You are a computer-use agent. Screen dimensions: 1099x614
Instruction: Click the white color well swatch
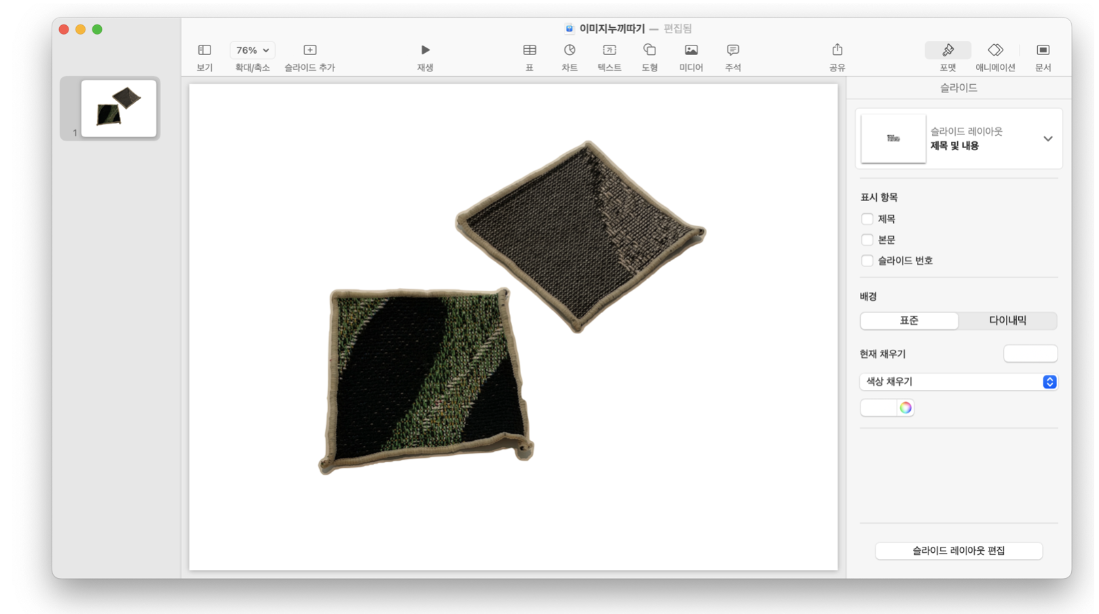(879, 408)
